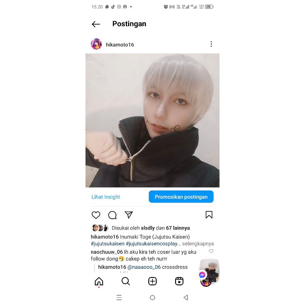The width and height of the screenshot is (305, 305).
Task: Open the hikamoto16 profile picture at the top of the post
Action: tap(96, 44)
